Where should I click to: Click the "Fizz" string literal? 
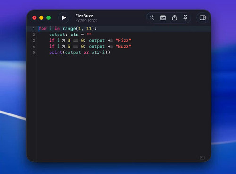[x=123, y=41]
